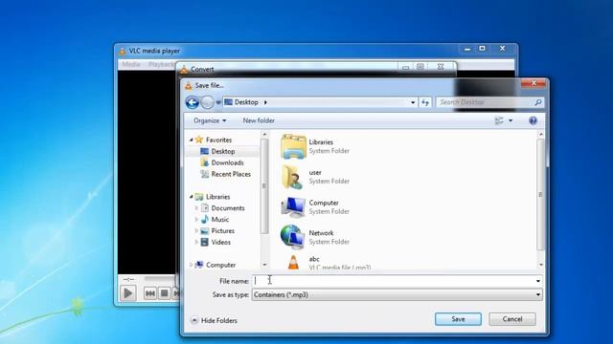
Task: Expand the Computer tree node
Action: click(192, 265)
